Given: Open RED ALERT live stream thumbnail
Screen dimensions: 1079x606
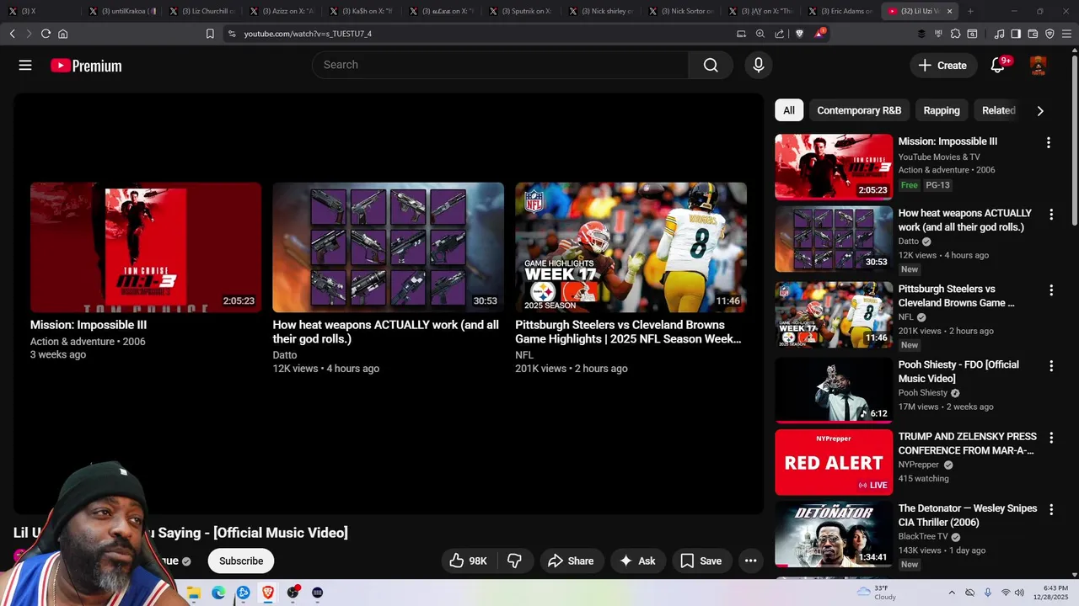Looking at the screenshot, I should pyautogui.click(x=834, y=462).
